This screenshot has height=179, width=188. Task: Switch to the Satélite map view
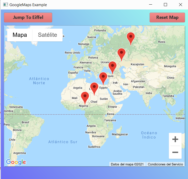[47, 35]
